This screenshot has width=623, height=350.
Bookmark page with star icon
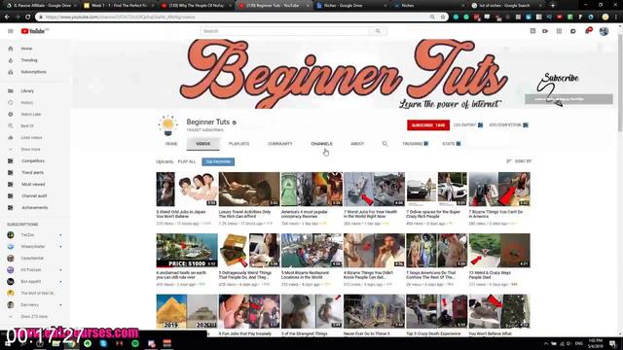443,17
